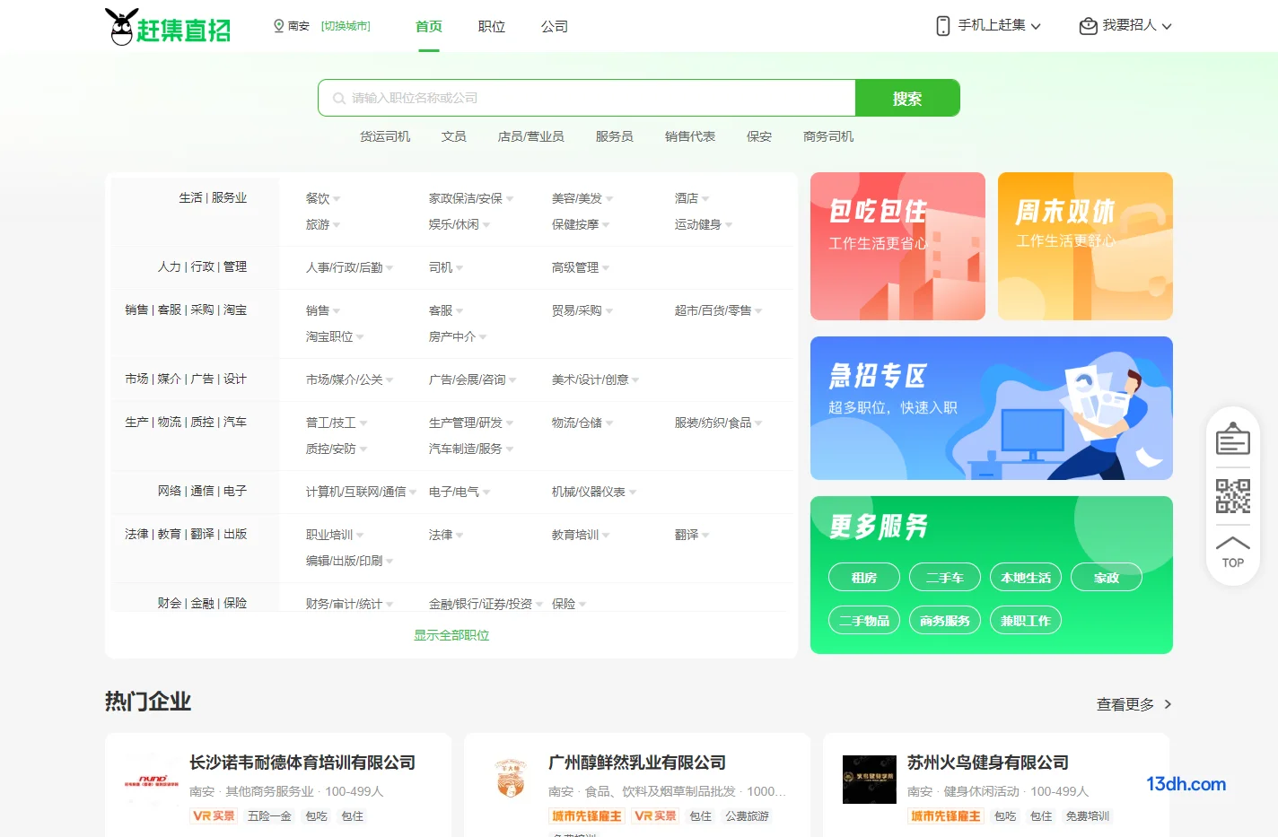Open the 包吃包住 banner
This screenshot has height=837, width=1278.
pyautogui.click(x=897, y=246)
